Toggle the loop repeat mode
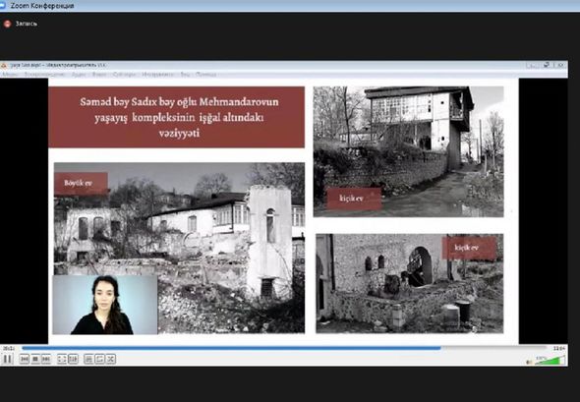Viewport: 580px width, 402px height. pyautogui.click(x=99, y=359)
